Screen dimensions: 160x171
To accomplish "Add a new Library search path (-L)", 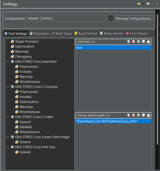I will click(x=128, y=115).
